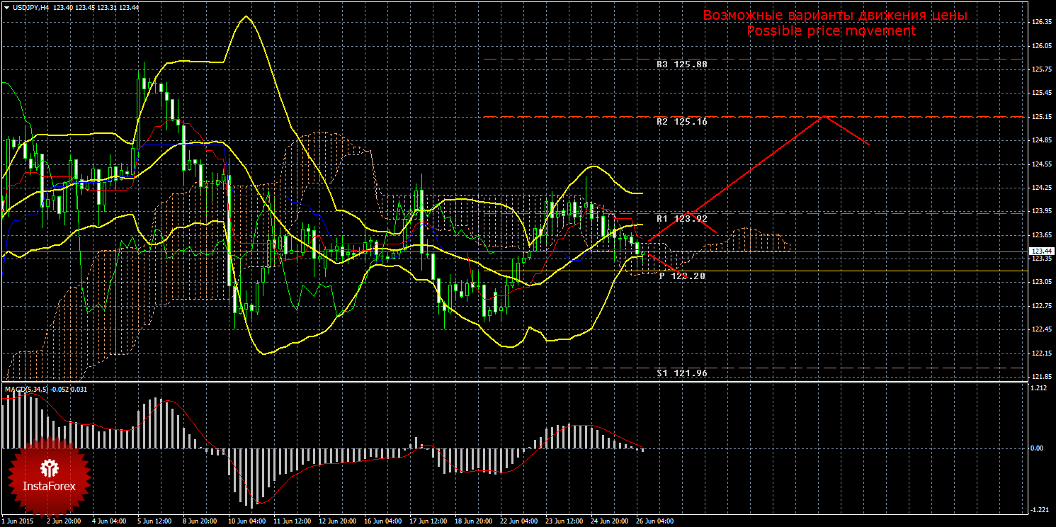Click the 17 Jun 12:00 time label
The width and height of the screenshot is (1056, 527).
point(428,521)
